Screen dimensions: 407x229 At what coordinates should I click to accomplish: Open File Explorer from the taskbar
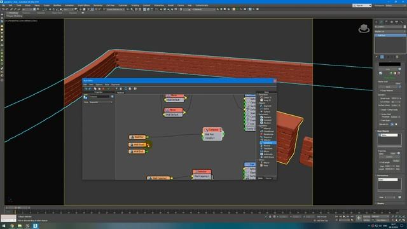click(x=20, y=226)
